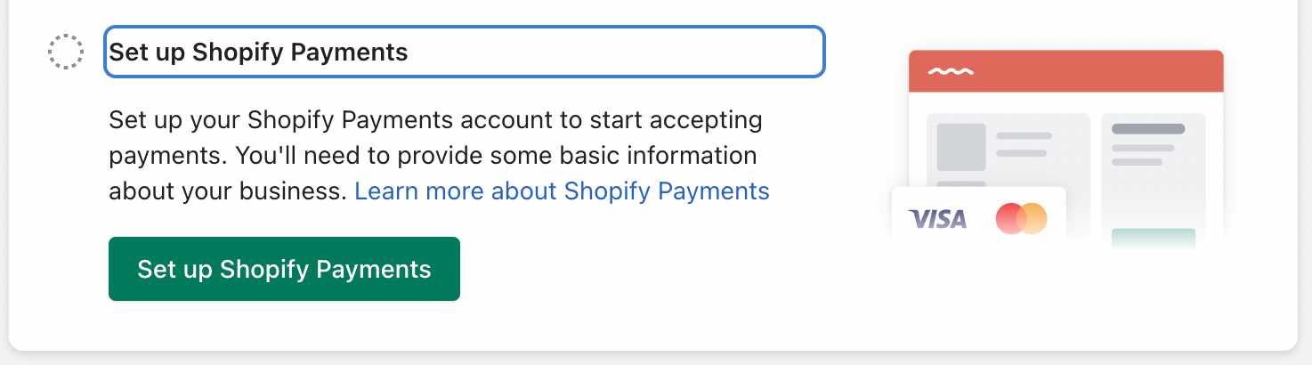The width and height of the screenshot is (1312, 365).
Task: Mark the dashed circle task as complete
Action: pyautogui.click(x=66, y=52)
